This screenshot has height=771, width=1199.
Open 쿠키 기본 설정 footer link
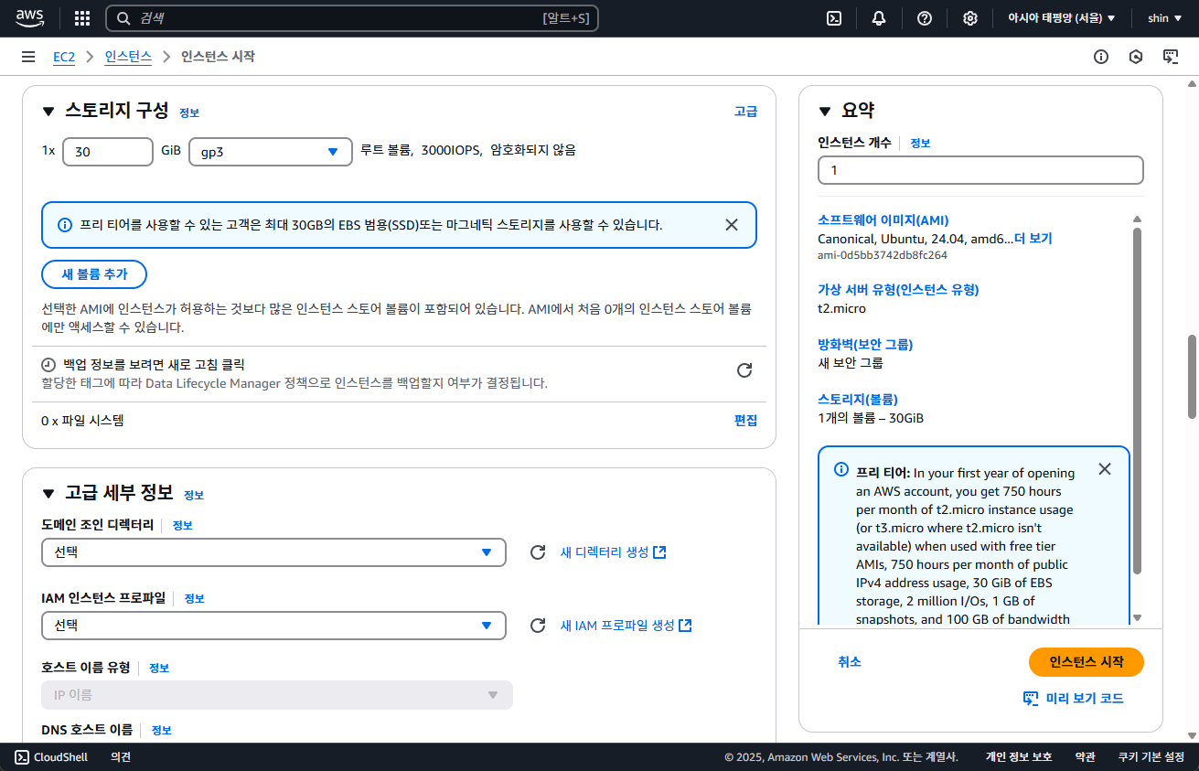pos(1151,757)
